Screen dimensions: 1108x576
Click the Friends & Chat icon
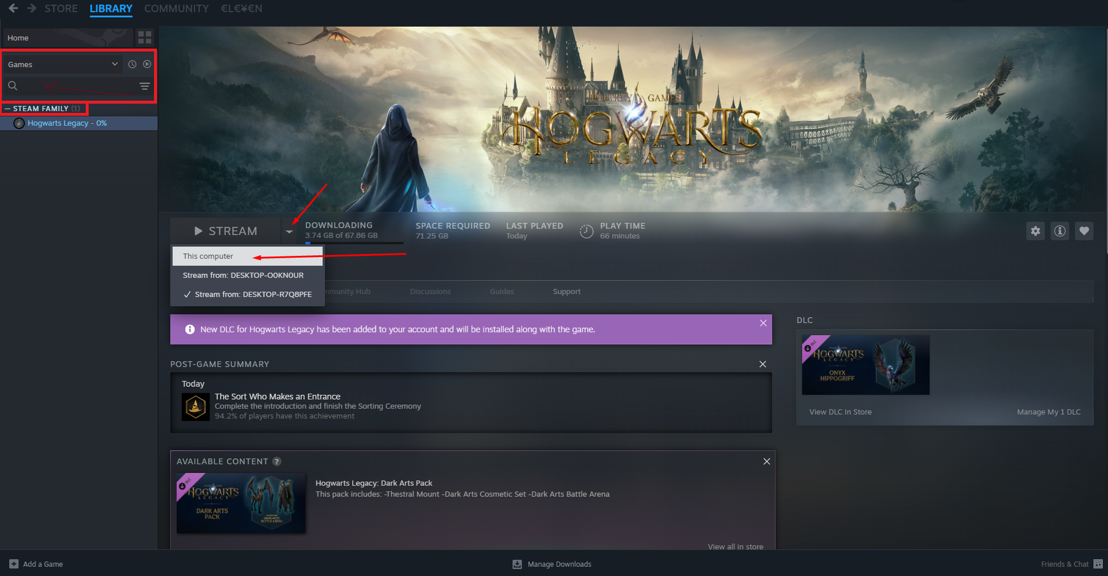(x=1098, y=564)
